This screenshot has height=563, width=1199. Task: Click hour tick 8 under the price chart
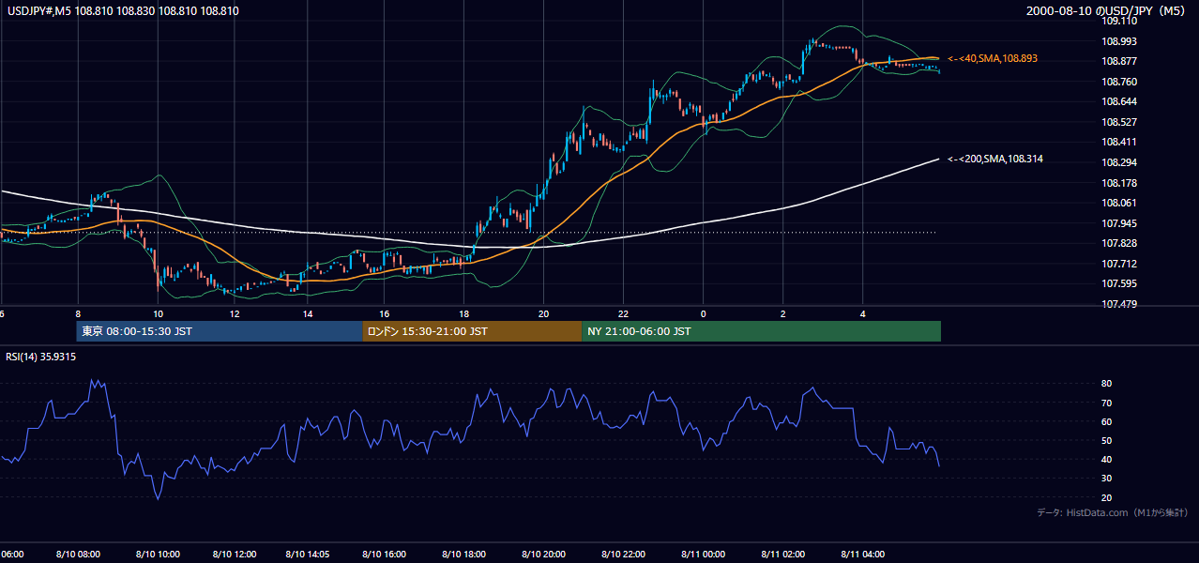[x=78, y=313]
